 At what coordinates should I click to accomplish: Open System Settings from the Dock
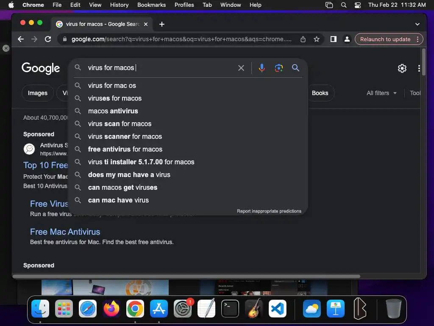click(x=183, y=309)
